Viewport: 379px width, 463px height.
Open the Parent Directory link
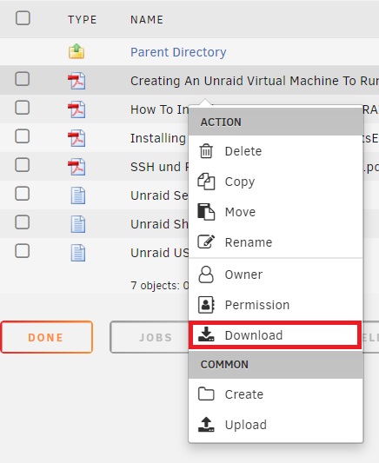[x=178, y=52]
